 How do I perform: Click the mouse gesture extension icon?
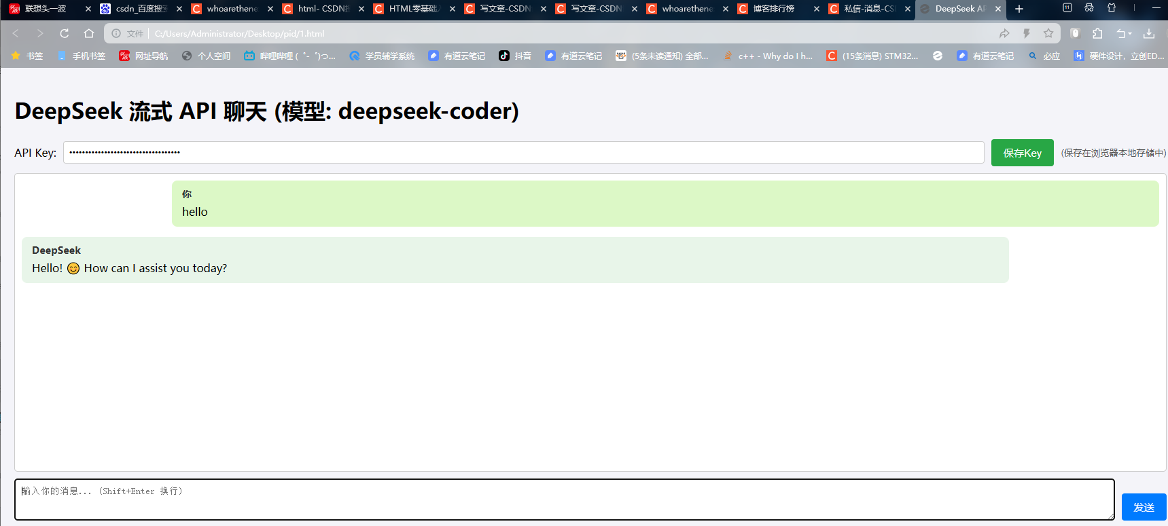(1075, 33)
